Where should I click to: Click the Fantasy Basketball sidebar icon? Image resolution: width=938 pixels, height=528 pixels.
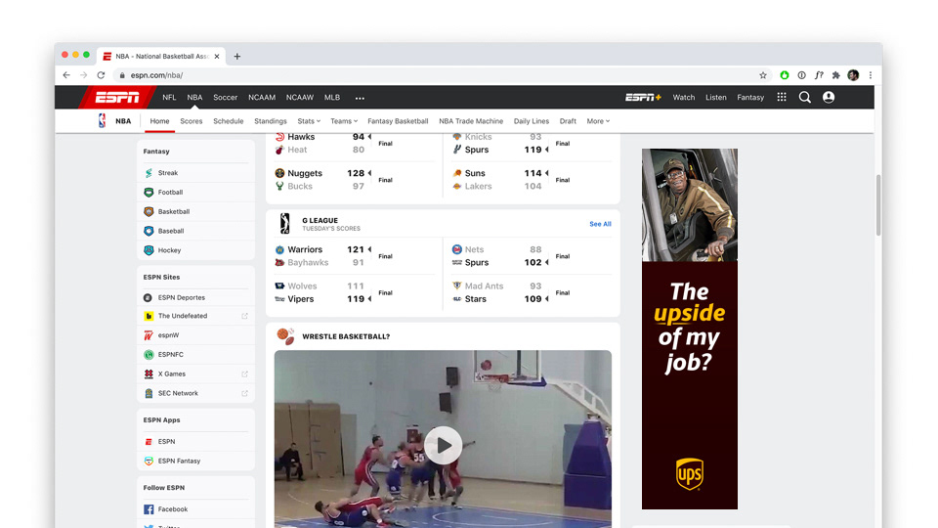149,211
